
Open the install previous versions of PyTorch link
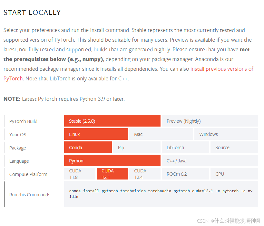[222, 69]
